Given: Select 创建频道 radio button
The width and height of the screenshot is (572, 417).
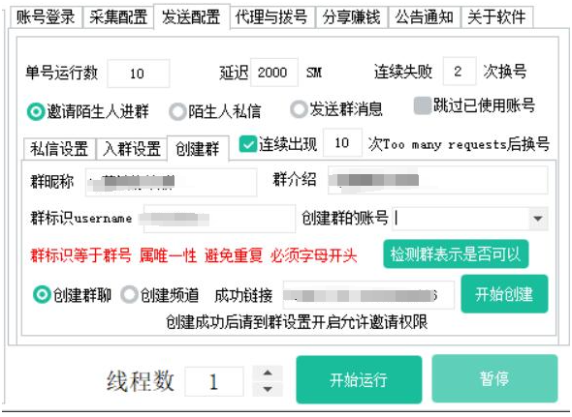Looking at the screenshot, I should pyautogui.click(x=129, y=294).
